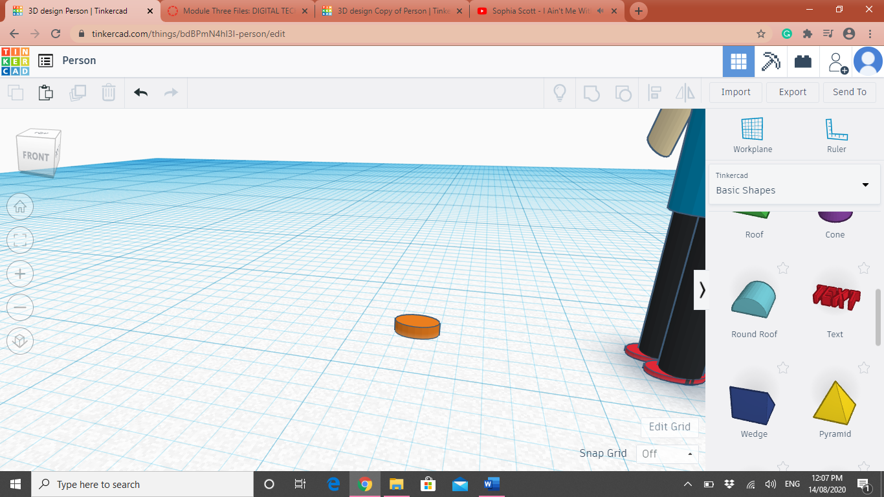Redo the last action

[x=171, y=93]
